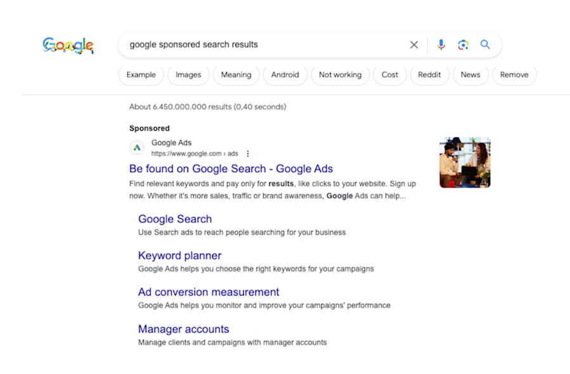Click the microphone icon for voice search

click(441, 44)
